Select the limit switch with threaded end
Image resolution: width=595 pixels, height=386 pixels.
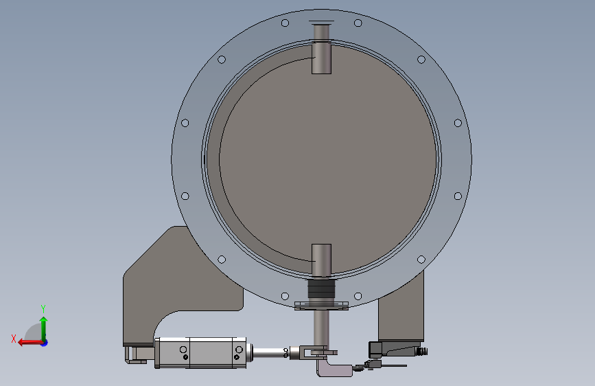coord(397,349)
